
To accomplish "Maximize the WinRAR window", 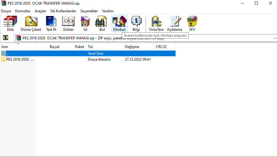I will click(x=256, y=3).
